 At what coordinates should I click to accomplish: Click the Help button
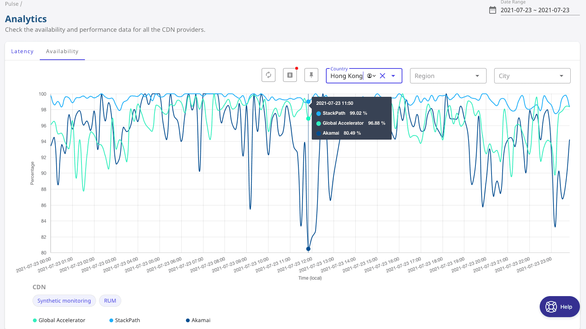(x=560, y=306)
